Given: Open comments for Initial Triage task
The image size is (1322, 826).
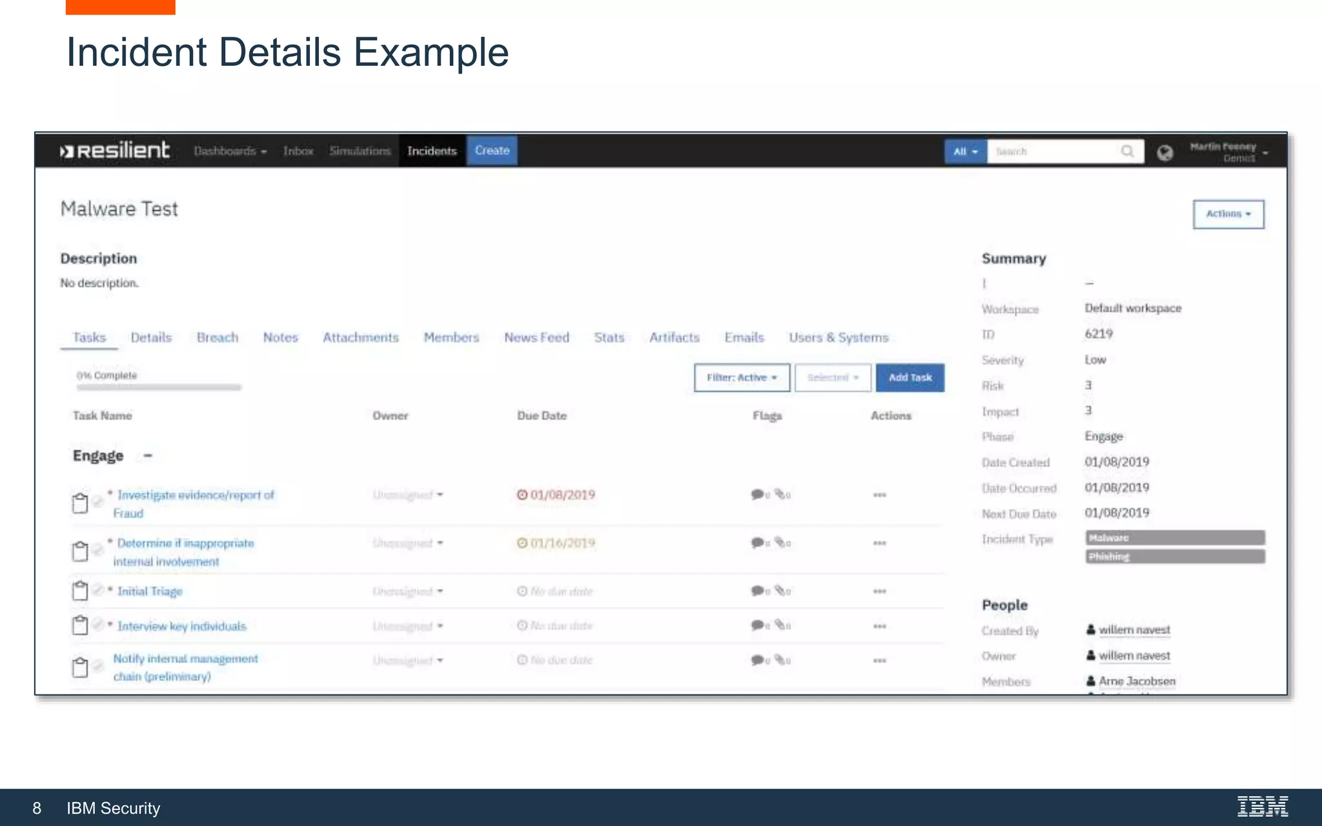Looking at the screenshot, I should tap(760, 591).
